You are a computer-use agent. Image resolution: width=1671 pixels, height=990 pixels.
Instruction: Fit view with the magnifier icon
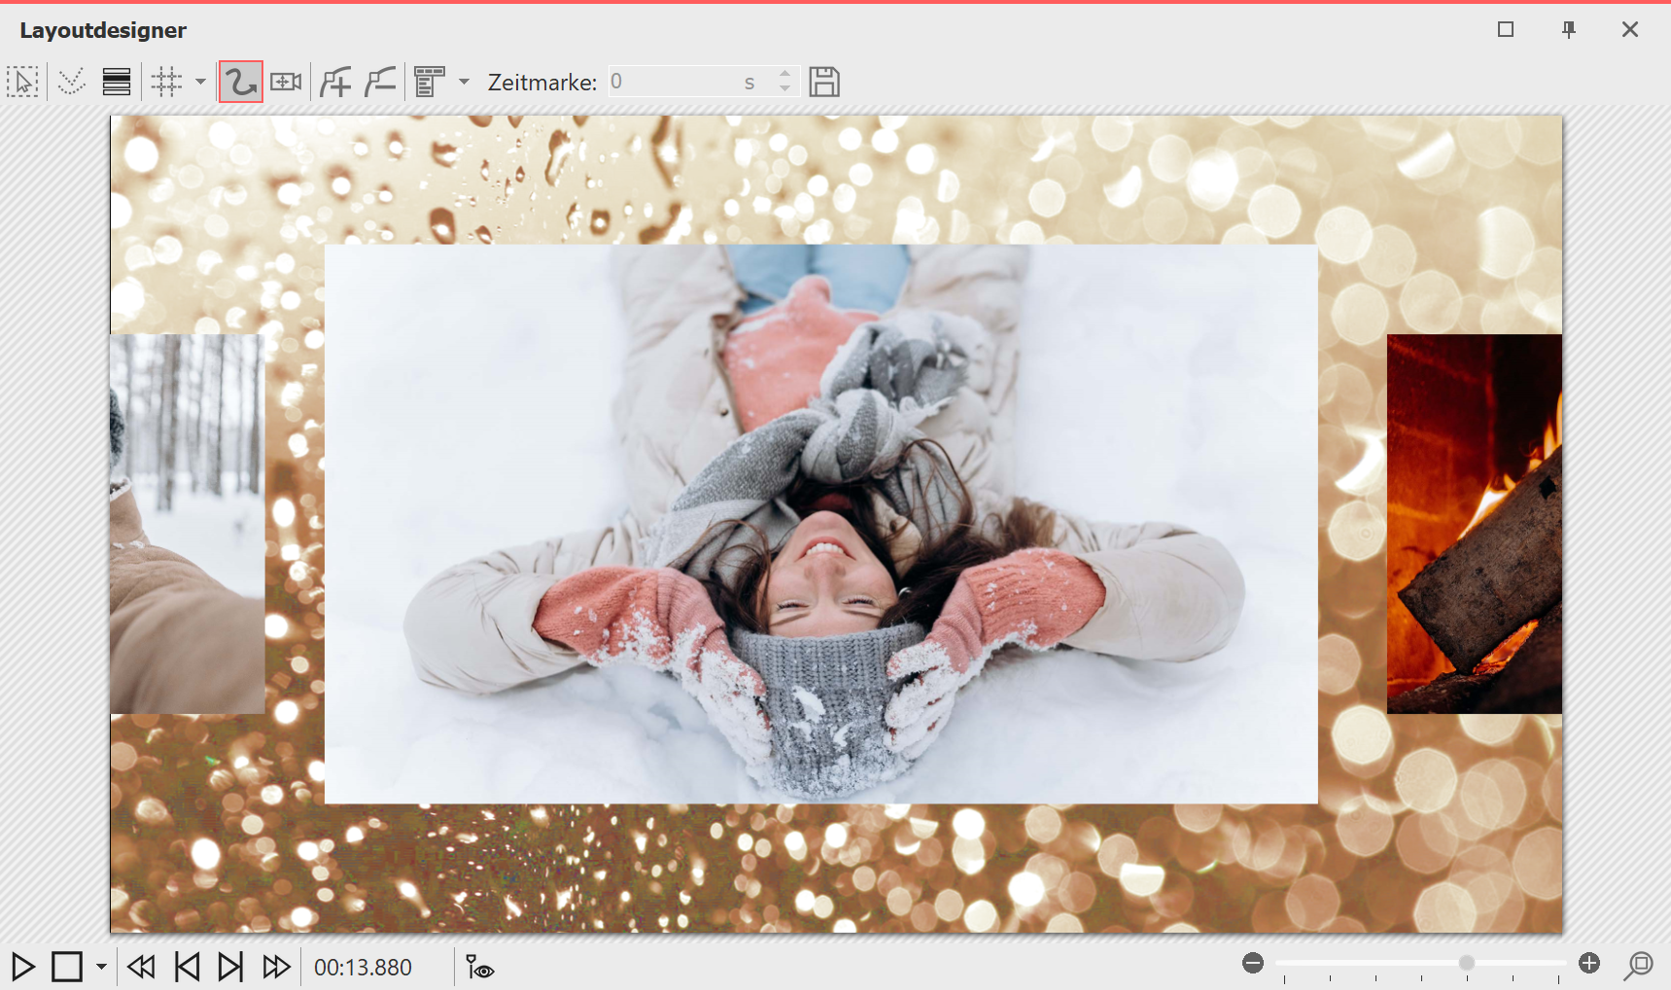click(1639, 965)
